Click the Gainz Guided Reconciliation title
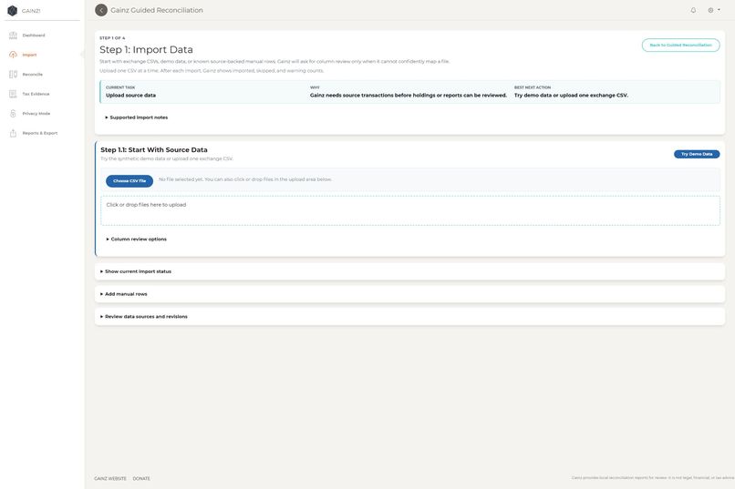This screenshot has width=735, height=489. (x=157, y=10)
